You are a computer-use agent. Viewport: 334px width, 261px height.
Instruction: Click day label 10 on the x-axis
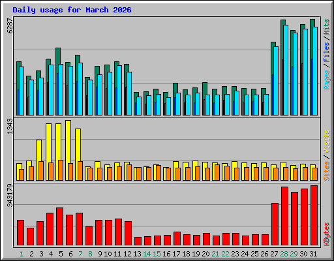point(108,254)
